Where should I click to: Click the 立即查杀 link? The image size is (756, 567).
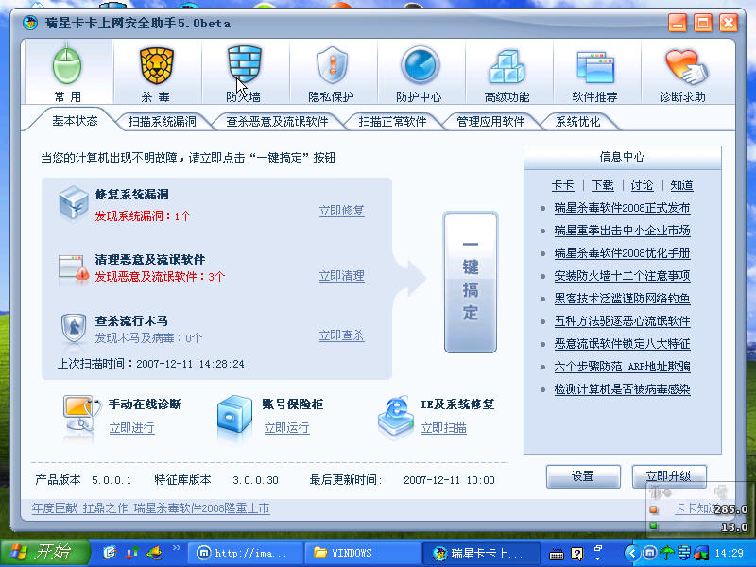pyautogui.click(x=341, y=335)
